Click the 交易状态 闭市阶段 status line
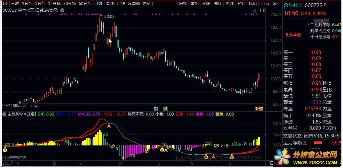 point(312,136)
